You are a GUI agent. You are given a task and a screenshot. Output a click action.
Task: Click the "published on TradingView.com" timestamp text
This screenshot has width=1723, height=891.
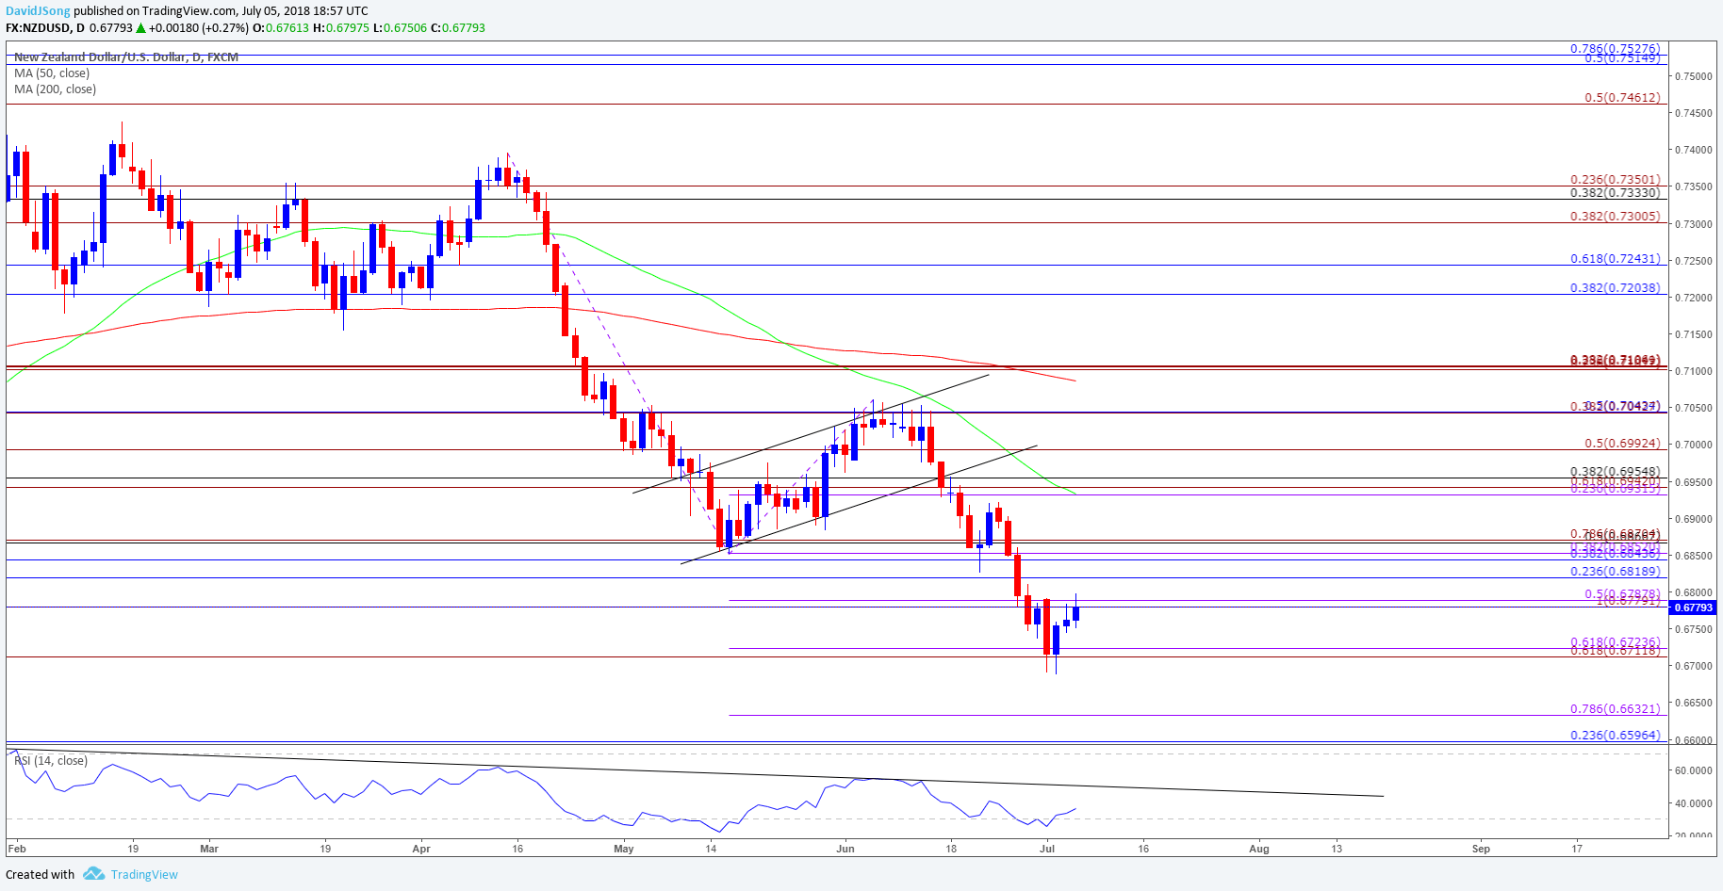[221, 11]
